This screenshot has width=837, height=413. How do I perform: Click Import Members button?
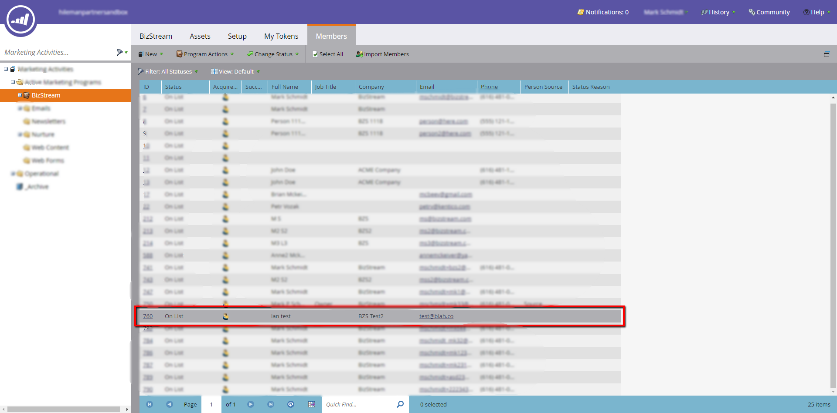[x=382, y=54]
